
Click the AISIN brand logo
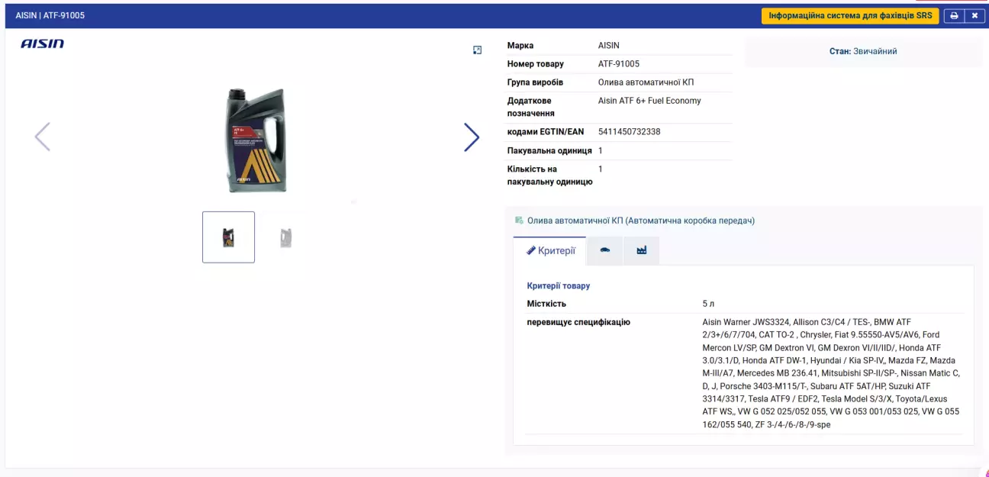point(43,44)
